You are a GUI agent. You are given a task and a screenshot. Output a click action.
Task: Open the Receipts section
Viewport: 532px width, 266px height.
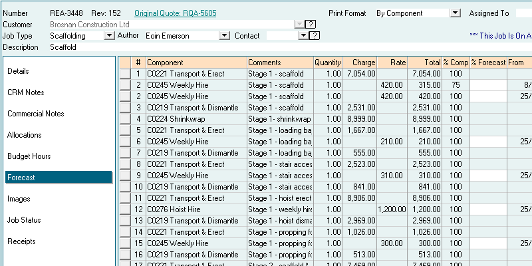[21, 241]
